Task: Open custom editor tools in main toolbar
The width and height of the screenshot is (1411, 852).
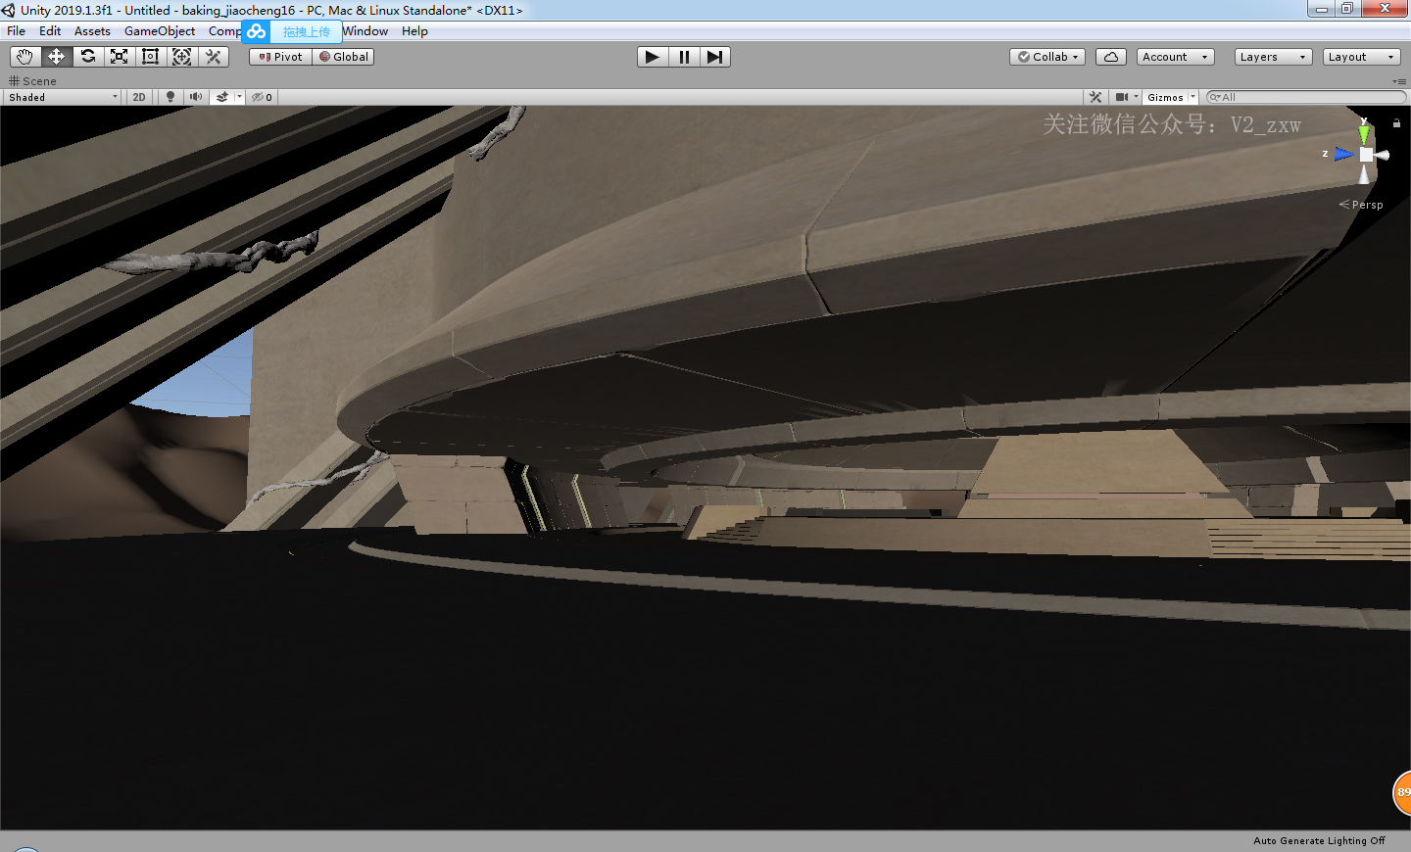Action: (213, 57)
